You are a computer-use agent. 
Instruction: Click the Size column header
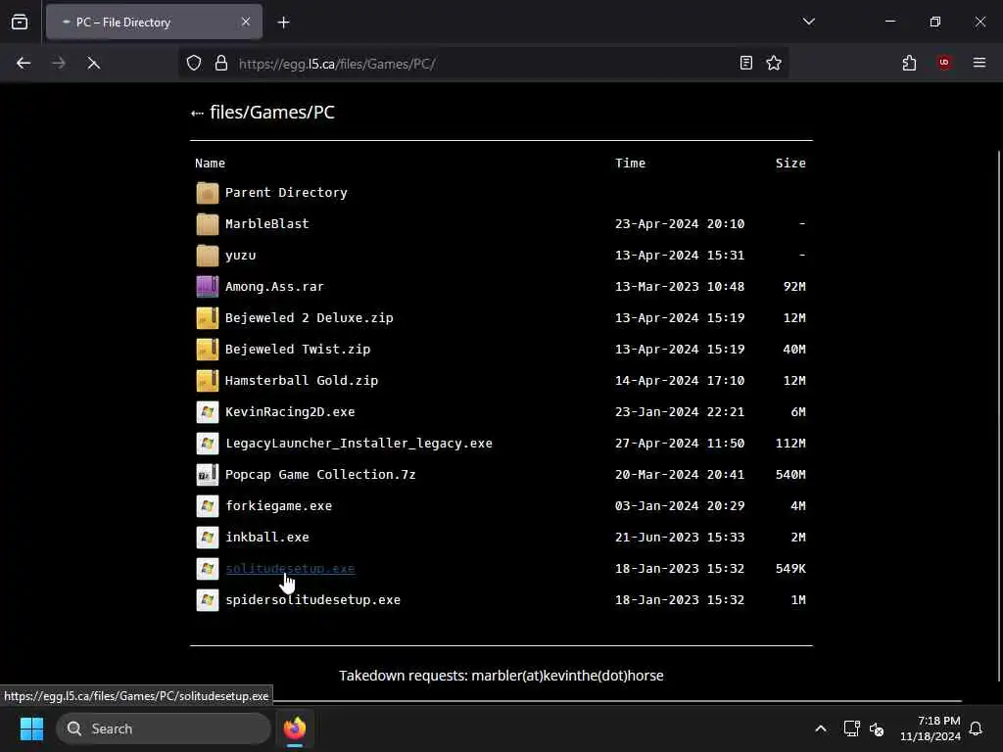coord(790,164)
